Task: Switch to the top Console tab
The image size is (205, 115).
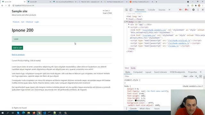Action: click(152, 10)
